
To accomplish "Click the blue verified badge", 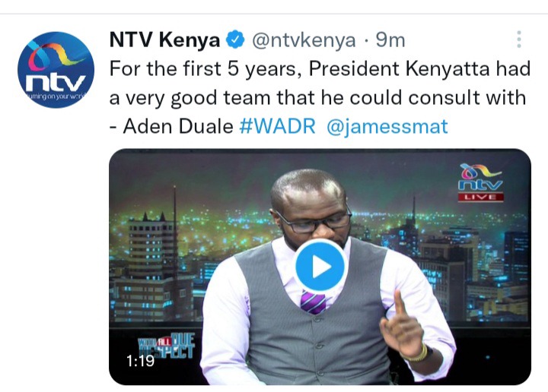I will pyautogui.click(x=235, y=40).
